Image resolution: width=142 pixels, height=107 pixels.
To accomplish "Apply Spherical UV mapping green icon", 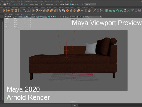I will pyautogui.click(x=114, y=10).
